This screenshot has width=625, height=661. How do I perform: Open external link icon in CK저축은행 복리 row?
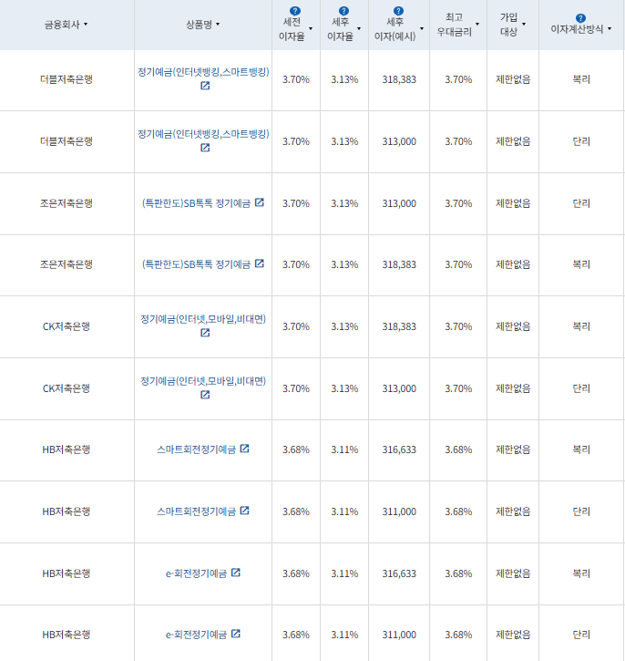pos(205,333)
